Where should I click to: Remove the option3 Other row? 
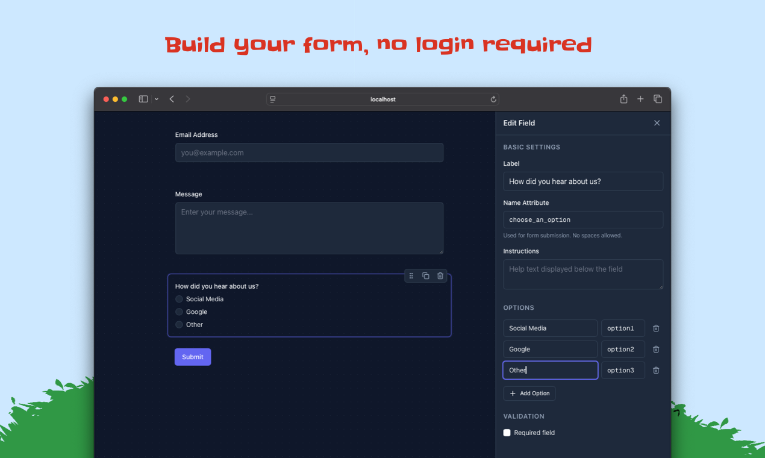pos(656,370)
